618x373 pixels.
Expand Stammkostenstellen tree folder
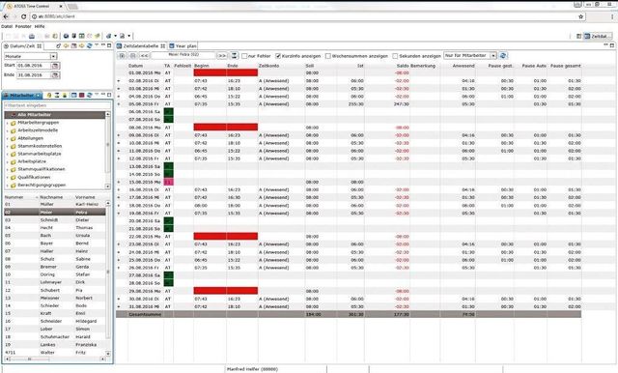click(7, 146)
